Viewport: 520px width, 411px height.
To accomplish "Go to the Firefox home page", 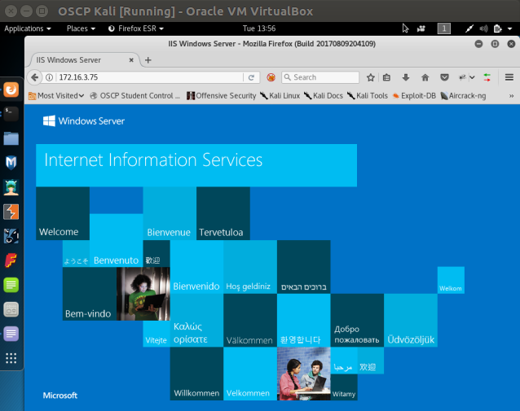I will 425,77.
